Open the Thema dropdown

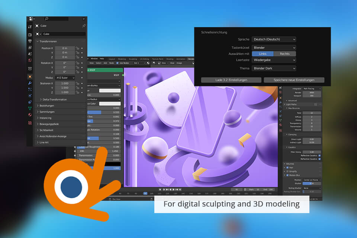tap(274, 68)
